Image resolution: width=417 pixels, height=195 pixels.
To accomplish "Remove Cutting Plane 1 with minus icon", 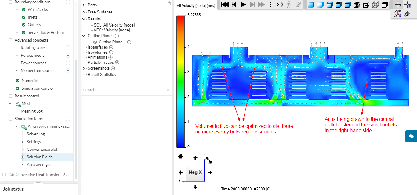I will click(129, 42).
